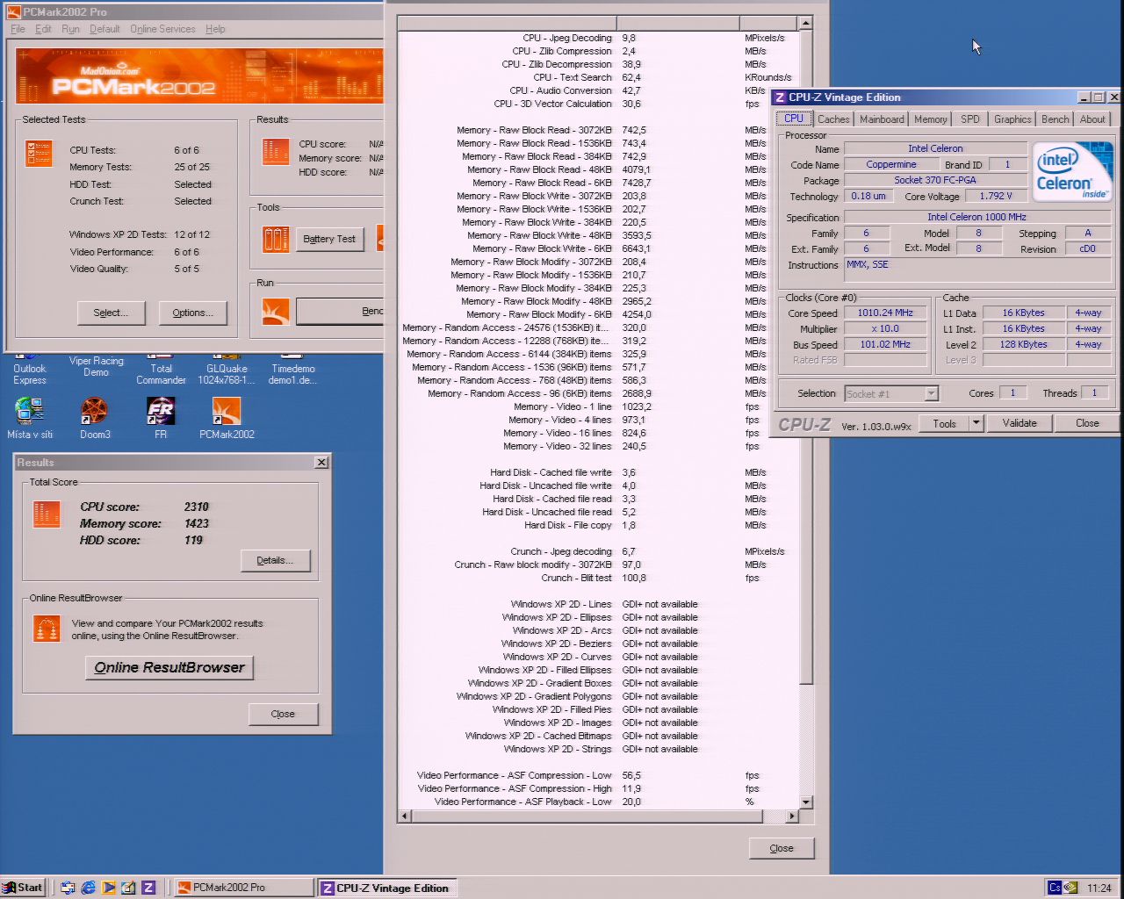Click the battery Tools icon in PCMark
Screen dimensions: 1124x899
pos(276,239)
